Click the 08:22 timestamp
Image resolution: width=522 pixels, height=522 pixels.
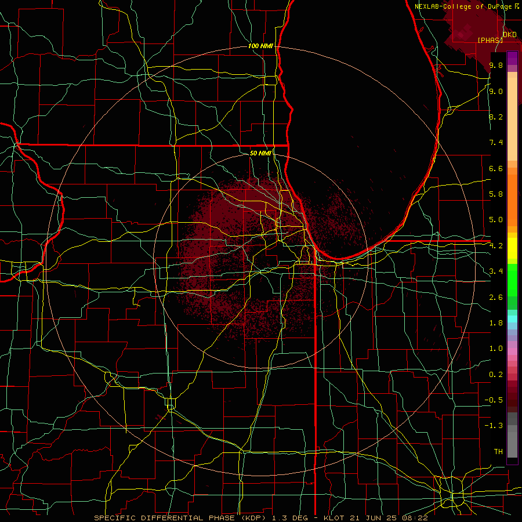pos(415,518)
